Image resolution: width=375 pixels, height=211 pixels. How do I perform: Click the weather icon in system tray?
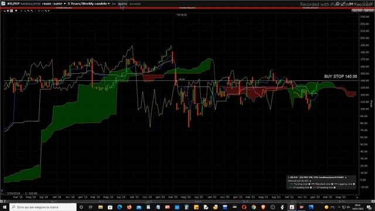pos(326,207)
